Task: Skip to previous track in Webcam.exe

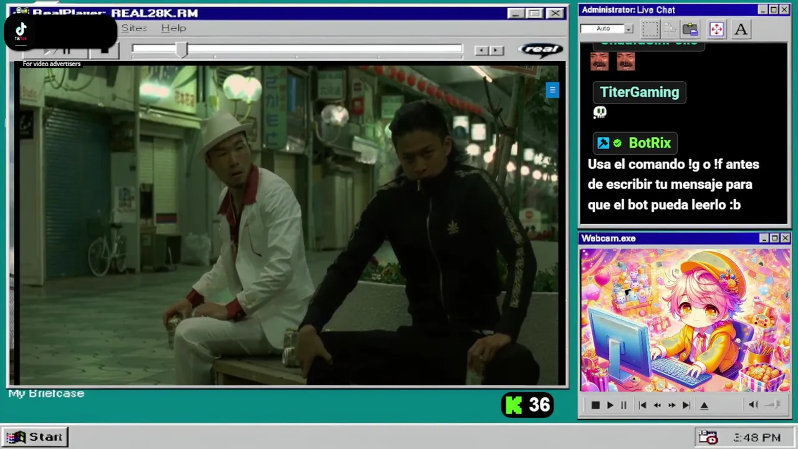Action: click(642, 405)
